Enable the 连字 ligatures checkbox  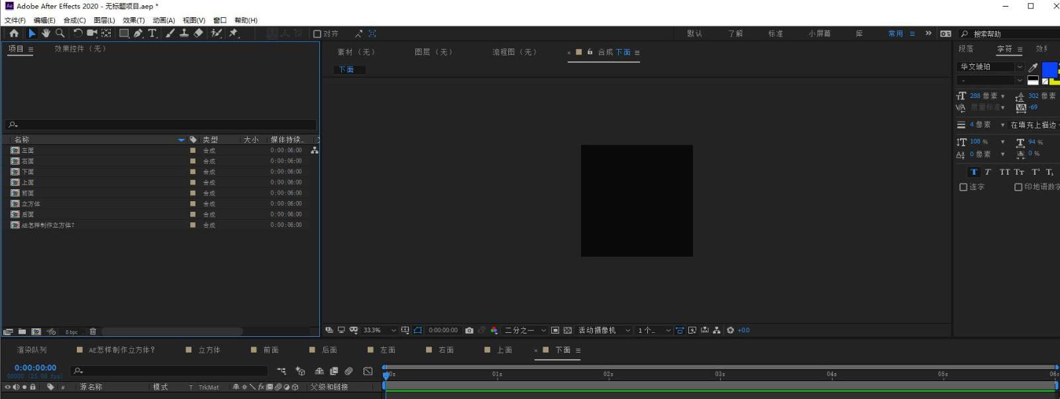[x=963, y=187]
